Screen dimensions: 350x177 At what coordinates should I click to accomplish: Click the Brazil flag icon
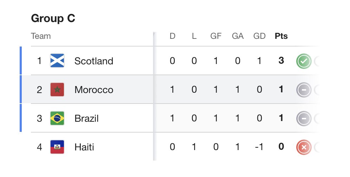click(57, 118)
